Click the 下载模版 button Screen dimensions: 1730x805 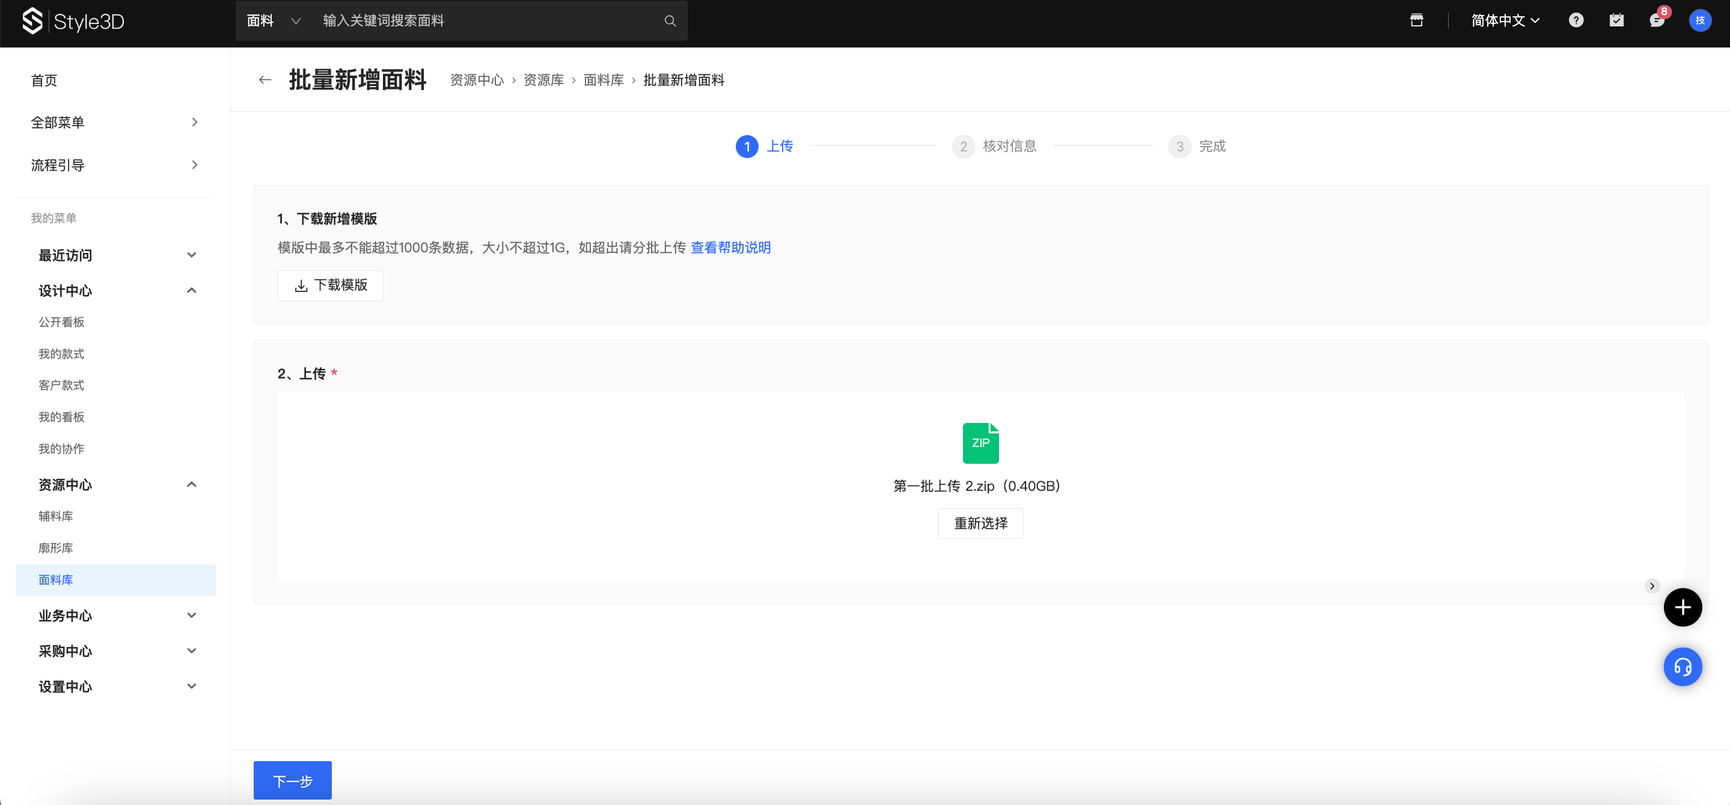point(331,285)
